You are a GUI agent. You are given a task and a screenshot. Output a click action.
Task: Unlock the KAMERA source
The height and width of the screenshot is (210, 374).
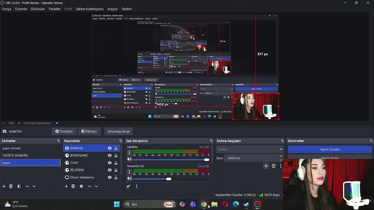tap(116, 148)
